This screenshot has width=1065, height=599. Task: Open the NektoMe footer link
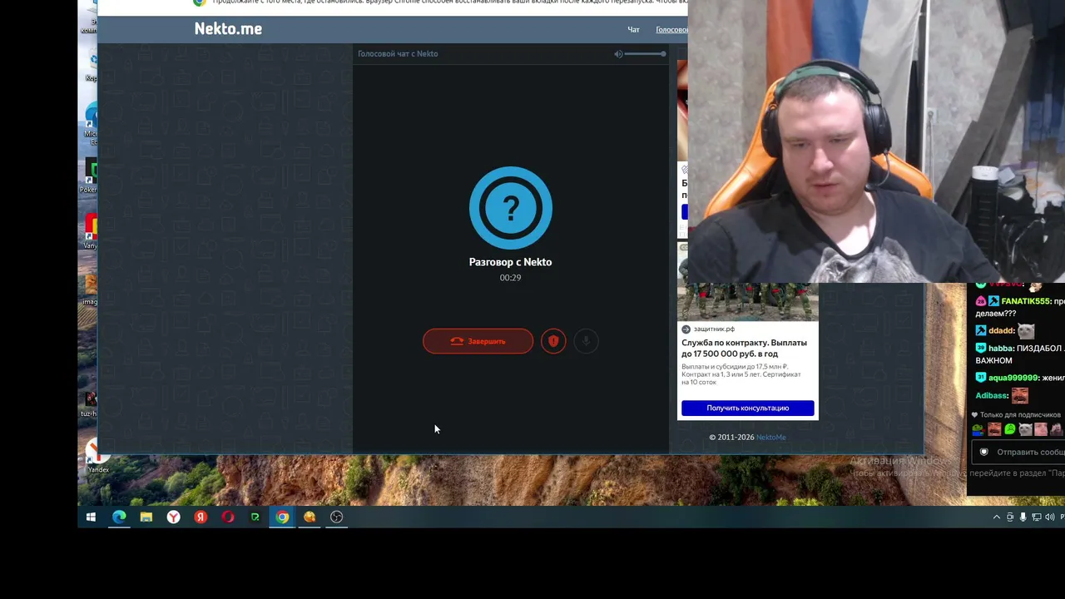point(770,437)
